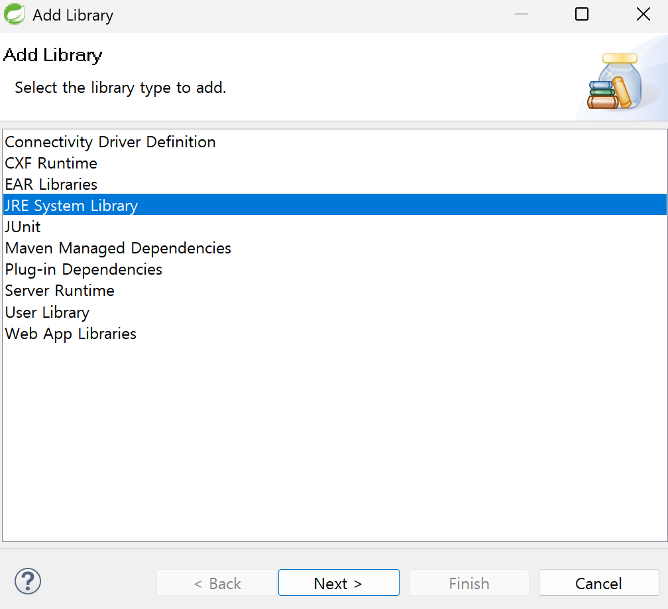Click the Next > button
This screenshot has height=609, width=668.
click(x=339, y=582)
